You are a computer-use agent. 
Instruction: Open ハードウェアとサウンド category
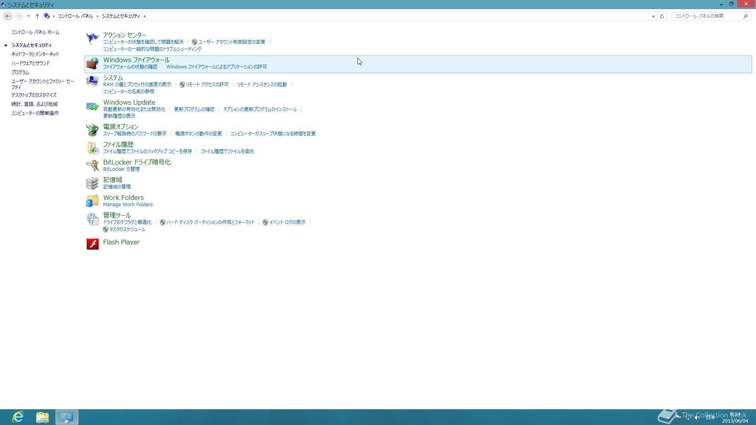[30, 63]
